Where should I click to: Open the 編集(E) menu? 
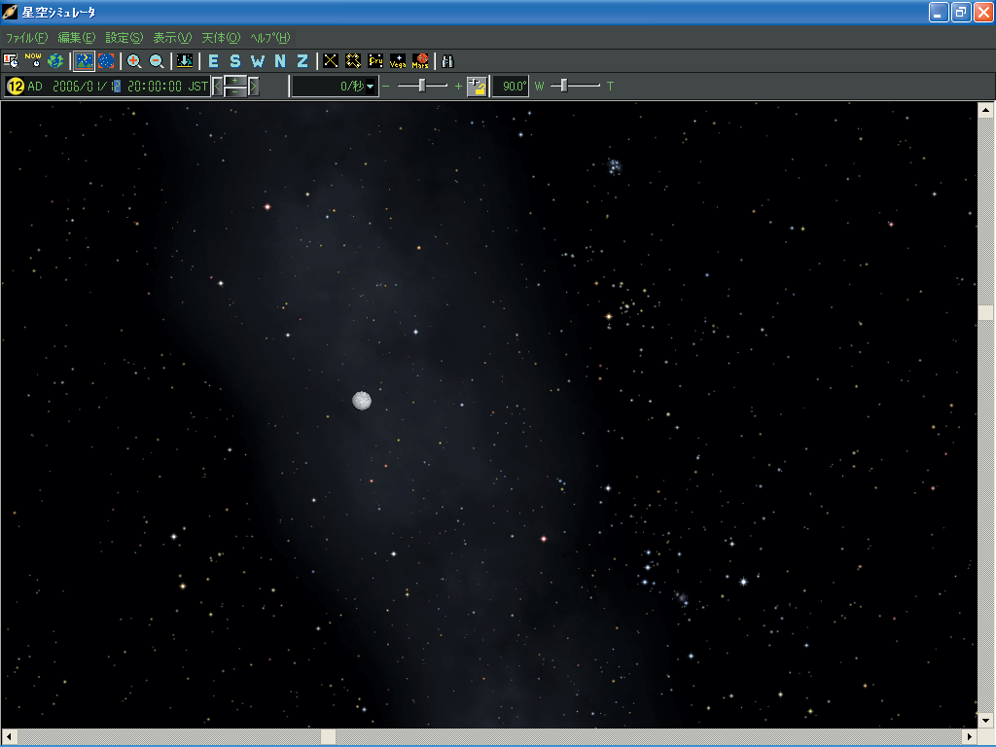pos(76,38)
